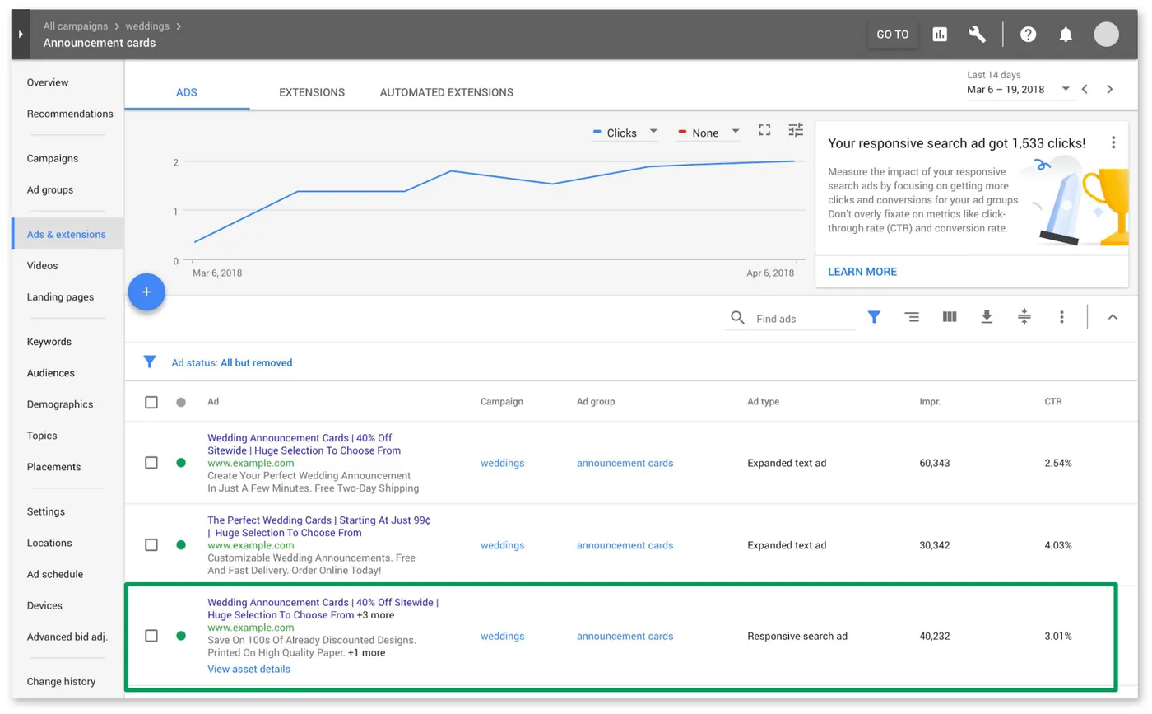
Task: Download the ads table report
Action: (x=987, y=317)
